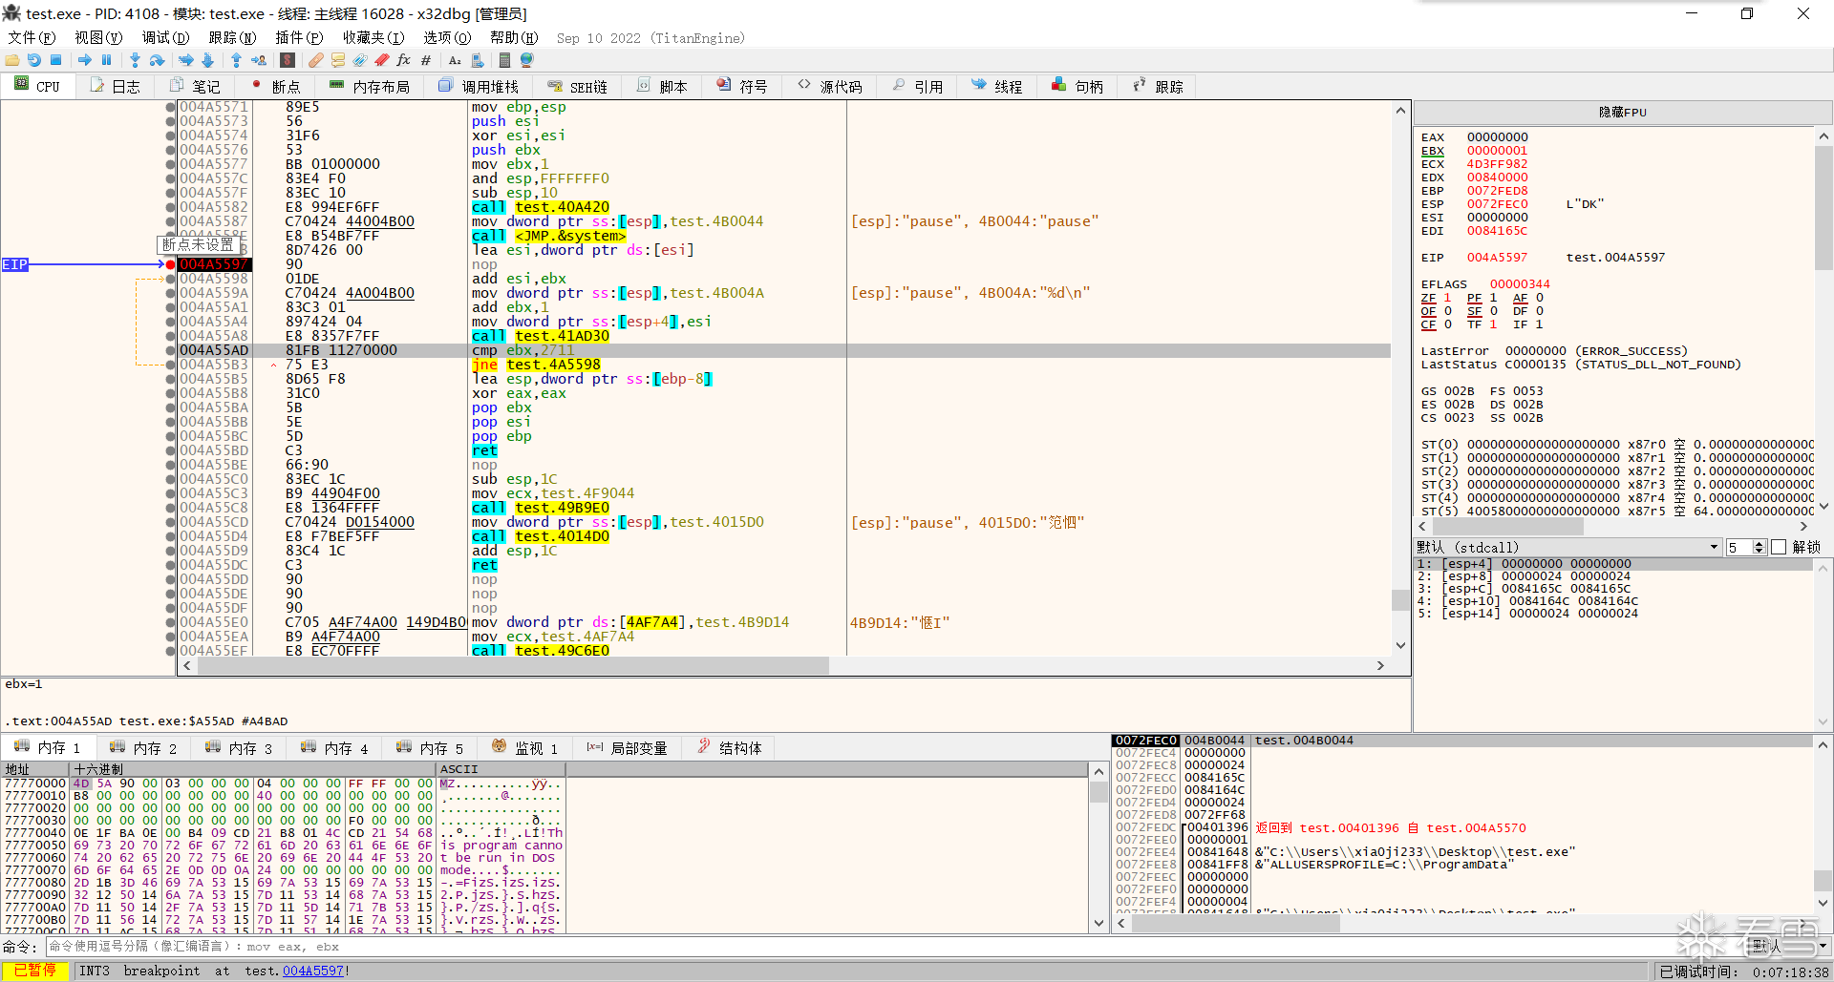The width and height of the screenshot is (1834, 982).
Task: Toggle breakpoint bullet at 004A5571
Action: pyautogui.click(x=171, y=107)
